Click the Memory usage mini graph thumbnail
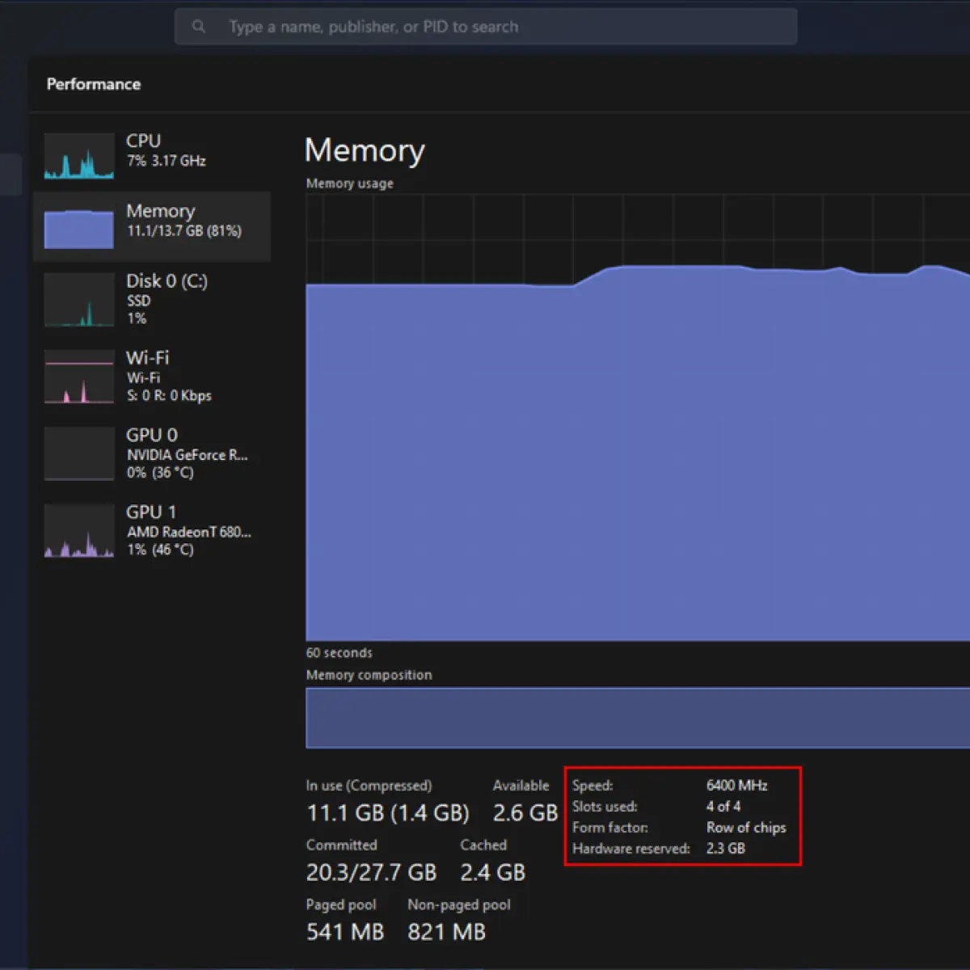This screenshot has width=970, height=970. click(x=79, y=229)
